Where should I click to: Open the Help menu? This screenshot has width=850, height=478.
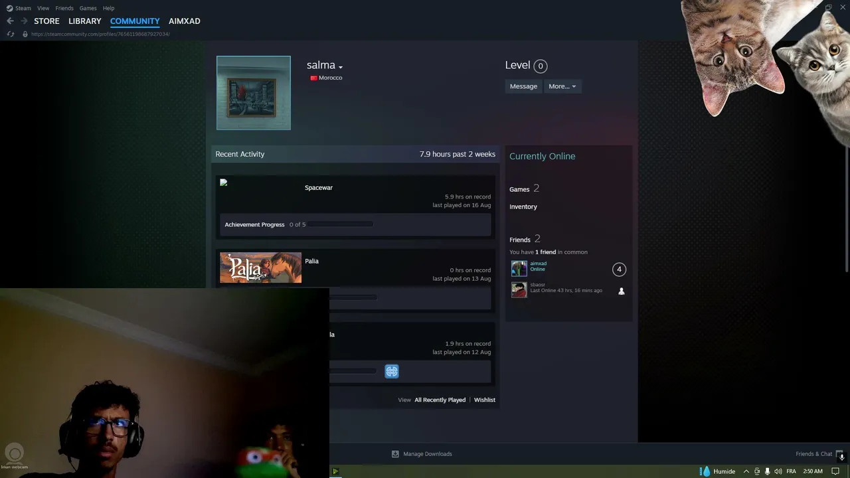[109, 8]
